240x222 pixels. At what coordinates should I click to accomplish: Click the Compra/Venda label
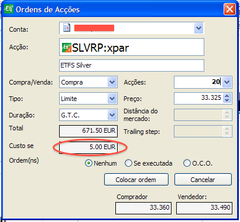coord(31,82)
